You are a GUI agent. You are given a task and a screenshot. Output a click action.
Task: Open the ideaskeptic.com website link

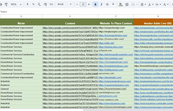pos(110,77)
